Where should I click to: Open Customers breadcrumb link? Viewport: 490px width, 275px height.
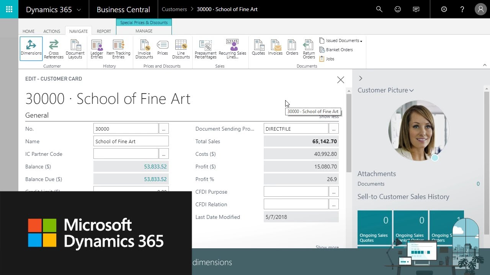[174, 9]
